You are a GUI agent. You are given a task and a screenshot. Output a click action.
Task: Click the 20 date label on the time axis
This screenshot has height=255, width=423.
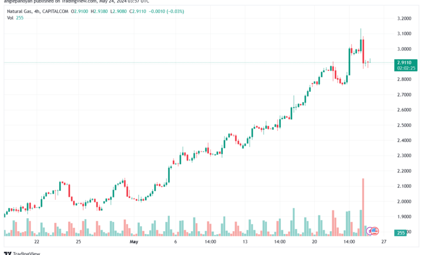click(315, 241)
